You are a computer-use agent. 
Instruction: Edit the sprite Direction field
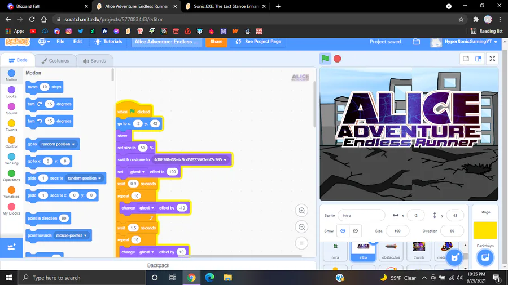pos(452,231)
